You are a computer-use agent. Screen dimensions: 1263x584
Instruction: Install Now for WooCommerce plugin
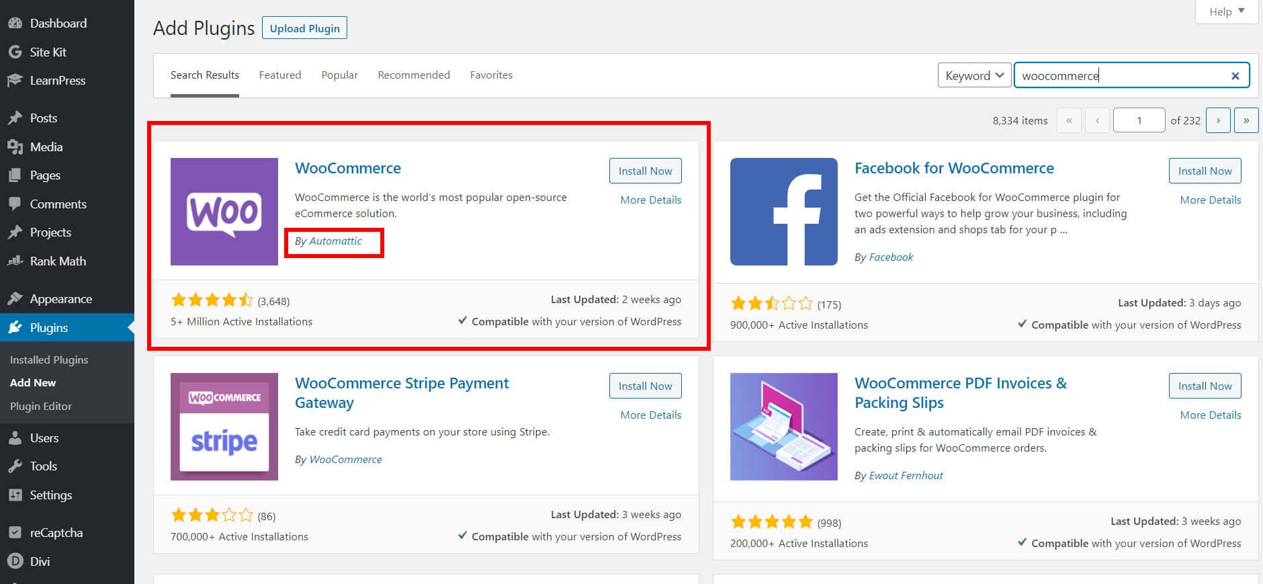click(x=645, y=171)
